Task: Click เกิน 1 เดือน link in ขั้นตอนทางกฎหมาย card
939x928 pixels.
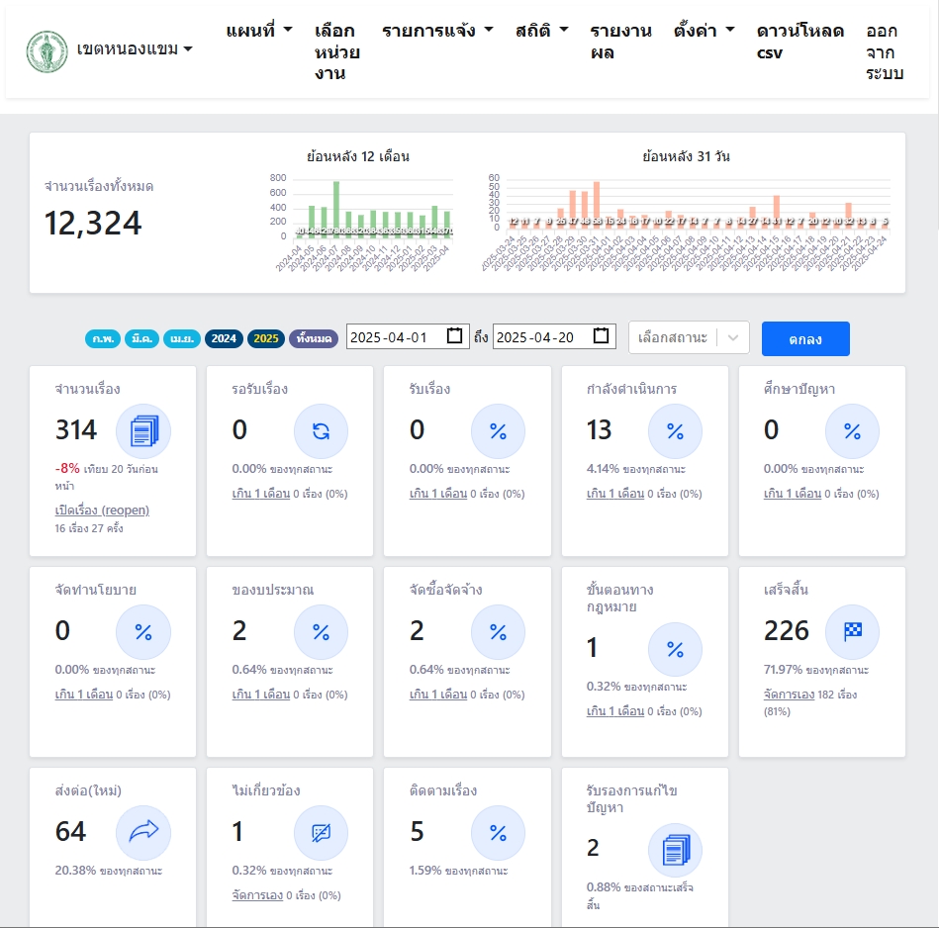Action: pyautogui.click(x=615, y=711)
